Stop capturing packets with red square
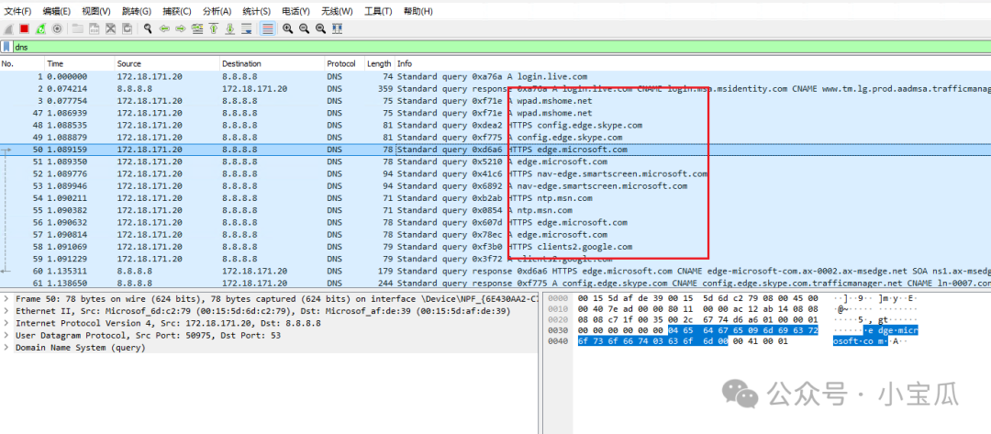The height and width of the screenshot is (434, 991). [x=24, y=28]
